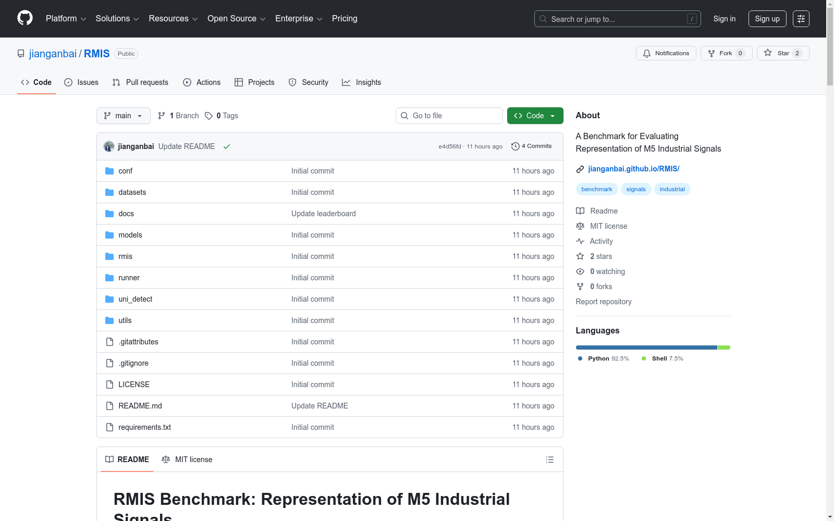Expand the Platform menu
The image size is (834, 521).
tap(66, 19)
